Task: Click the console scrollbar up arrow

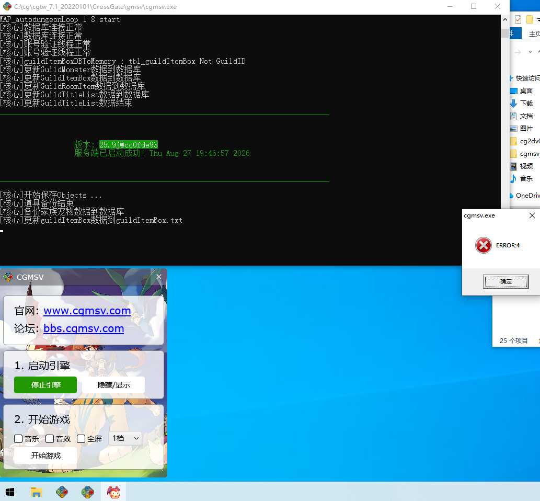Action: coord(505,20)
